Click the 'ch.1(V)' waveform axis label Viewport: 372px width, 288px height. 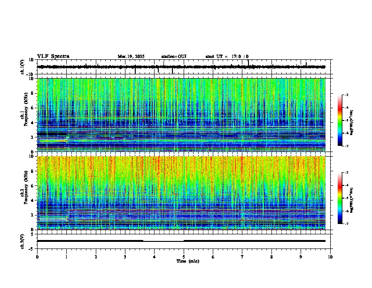click(23, 67)
